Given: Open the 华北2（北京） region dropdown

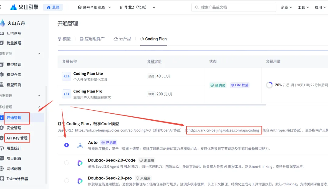Looking at the screenshot, I should (137, 7).
